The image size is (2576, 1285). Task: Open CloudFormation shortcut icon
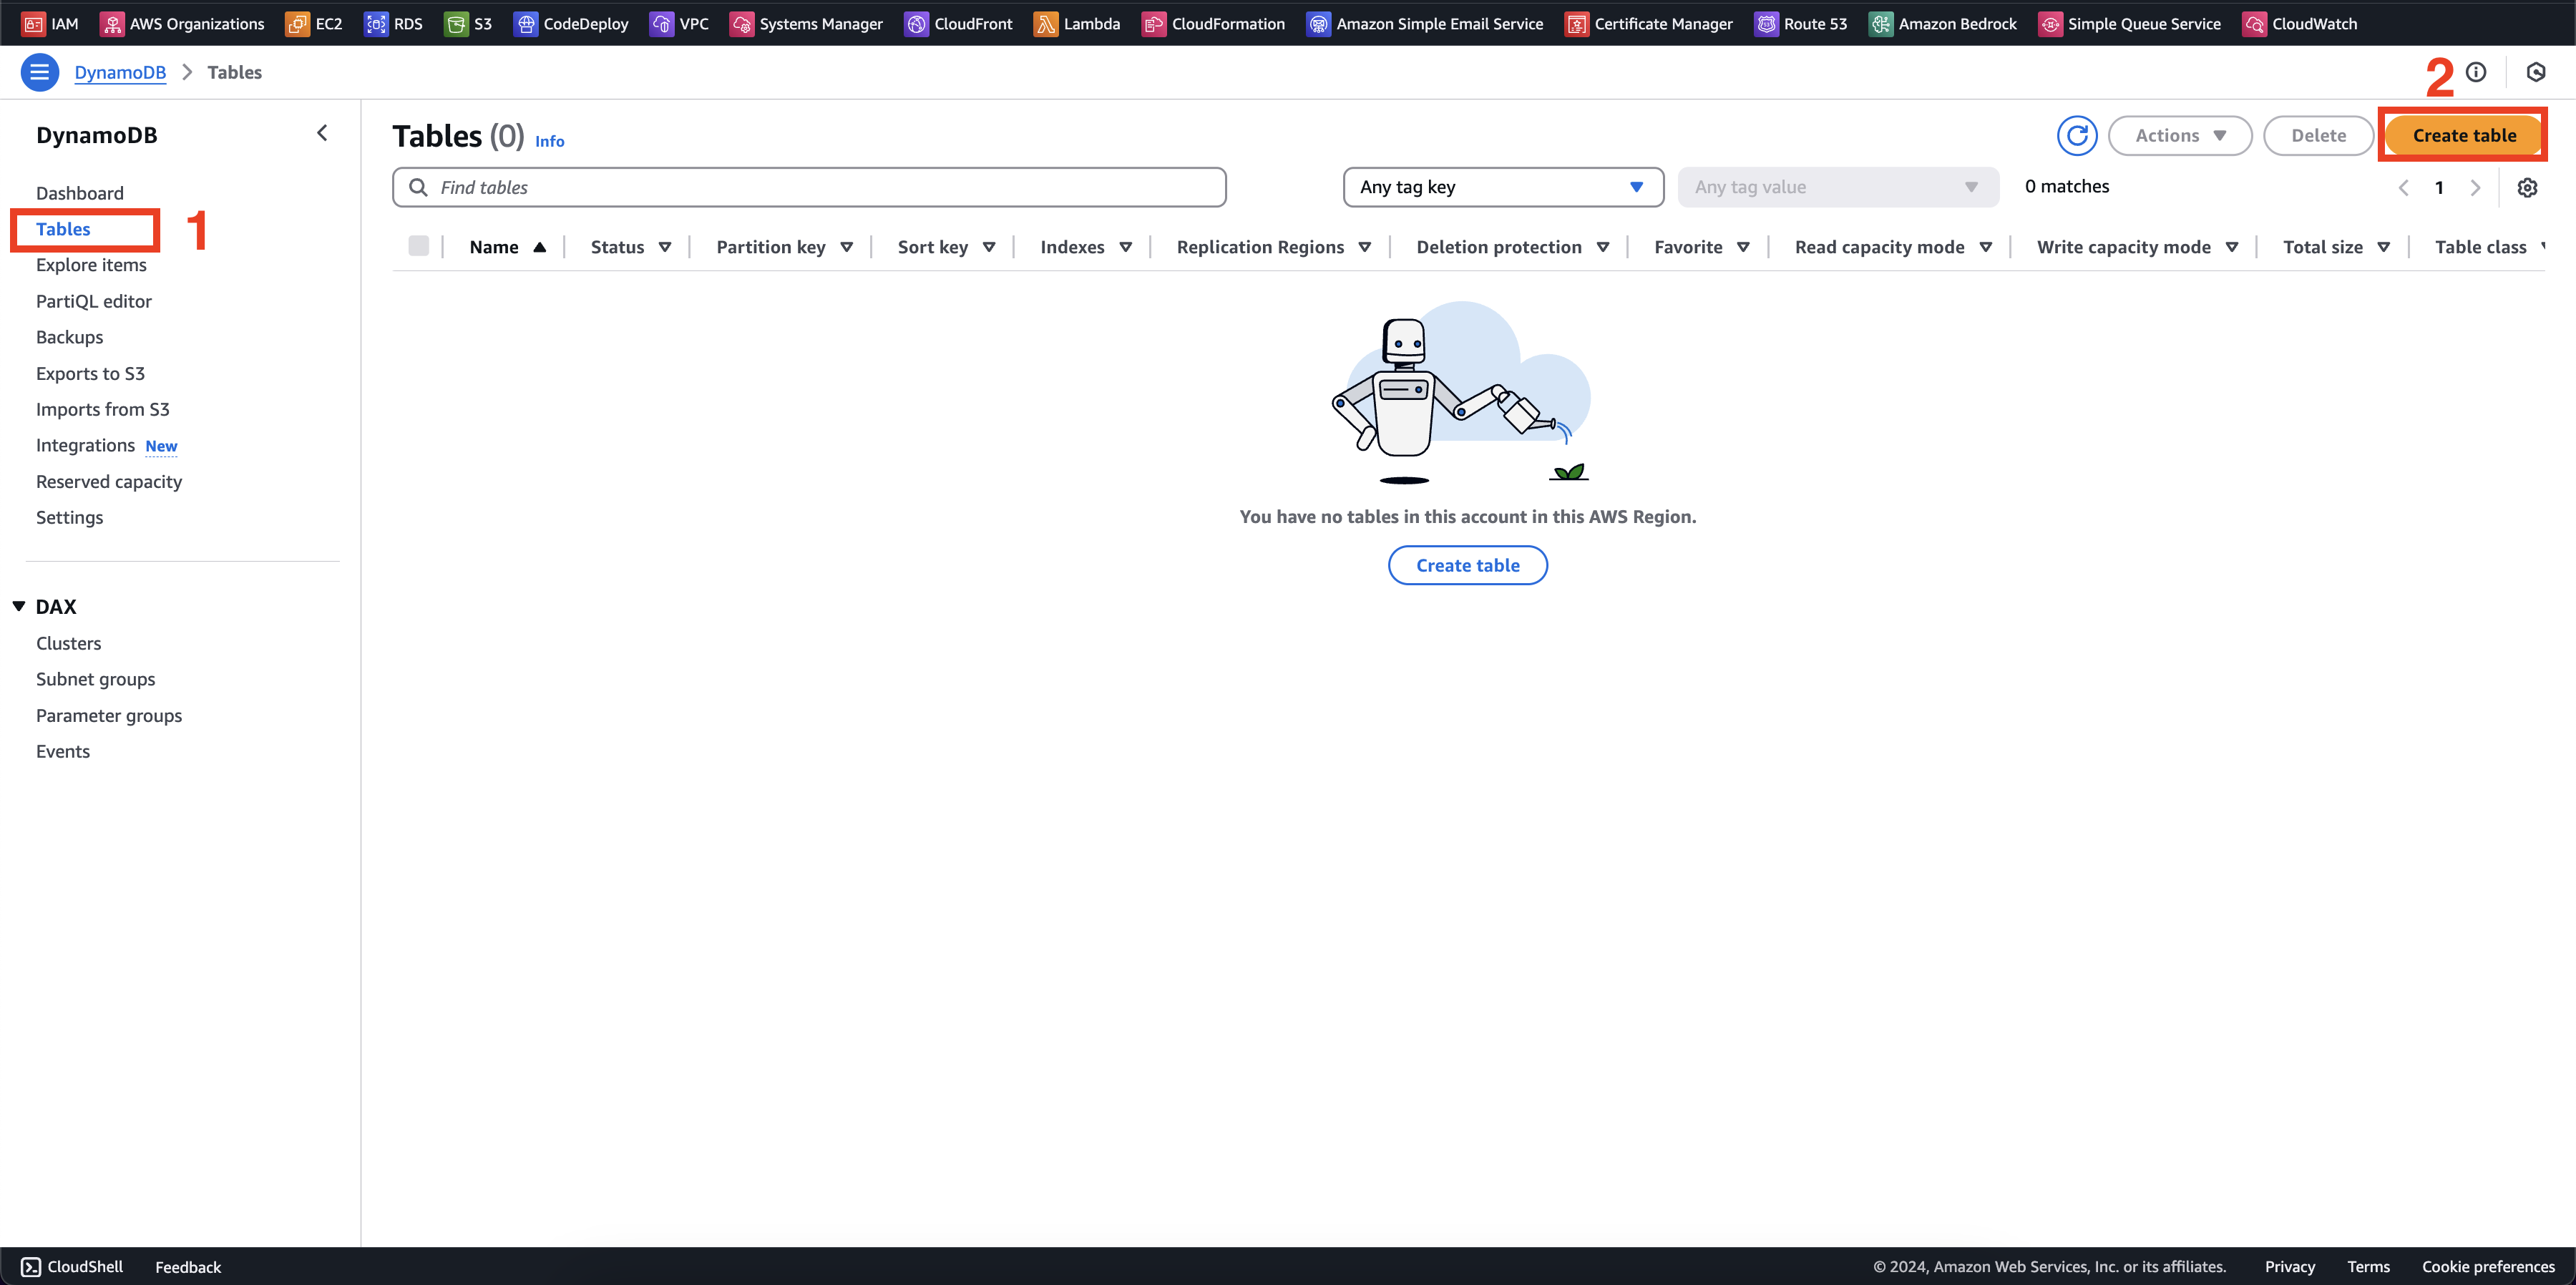pyautogui.click(x=1153, y=23)
